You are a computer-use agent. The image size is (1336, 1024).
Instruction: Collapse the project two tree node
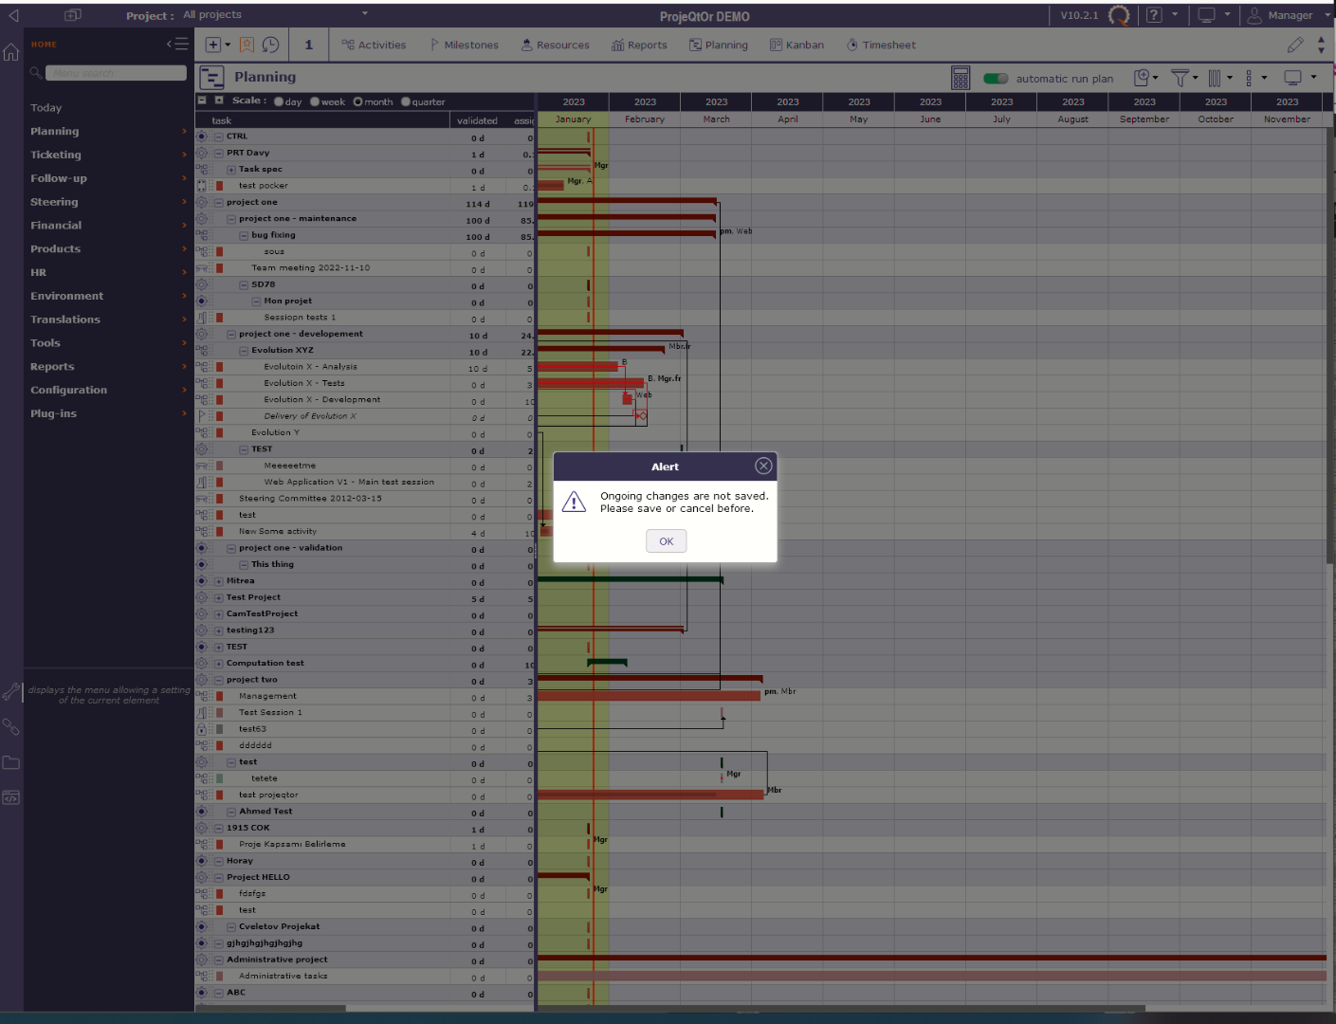tap(219, 680)
